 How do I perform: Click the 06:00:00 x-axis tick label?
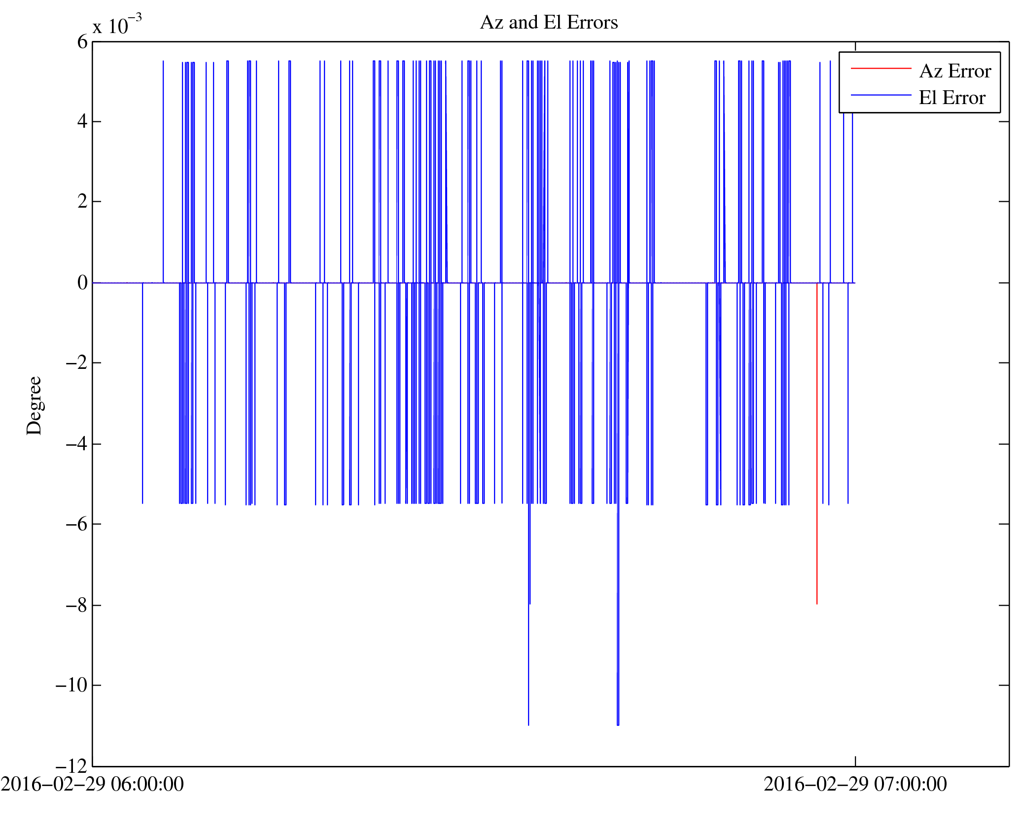click(x=92, y=784)
